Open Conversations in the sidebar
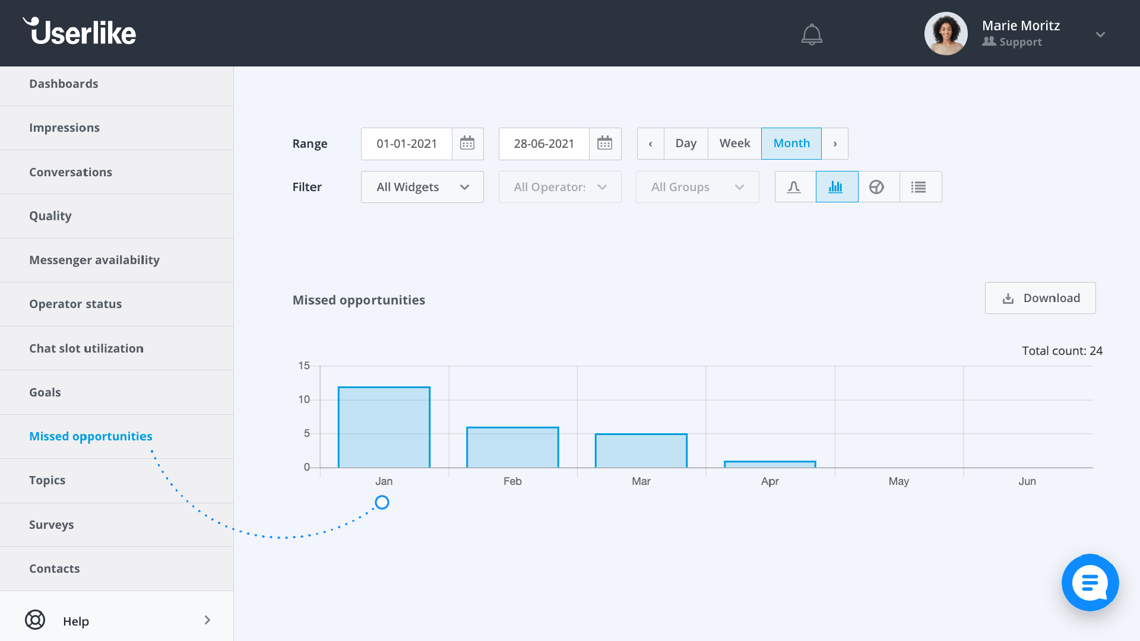The image size is (1140, 641). [116, 172]
